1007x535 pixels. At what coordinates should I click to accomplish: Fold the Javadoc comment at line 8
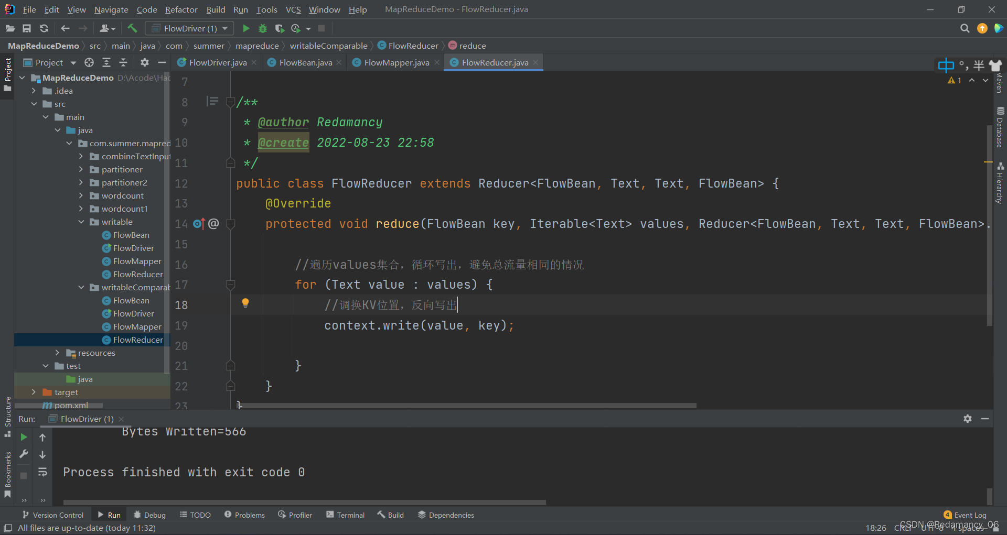point(230,102)
